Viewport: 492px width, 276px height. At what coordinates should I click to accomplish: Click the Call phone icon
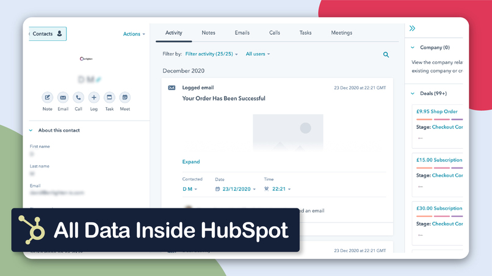pyautogui.click(x=78, y=97)
